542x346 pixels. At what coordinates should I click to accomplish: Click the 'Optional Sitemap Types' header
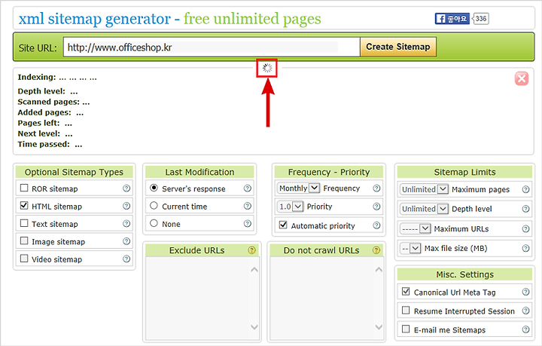coord(74,172)
